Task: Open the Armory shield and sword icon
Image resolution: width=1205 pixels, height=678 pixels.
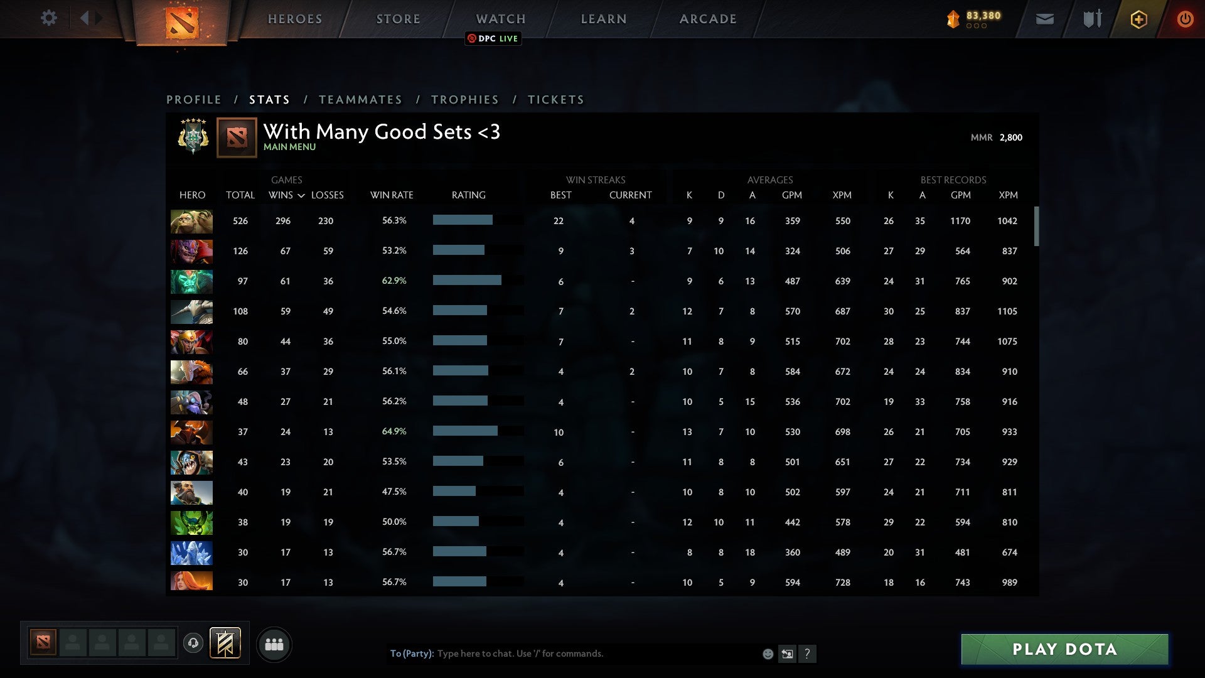Action: pos(1091,19)
